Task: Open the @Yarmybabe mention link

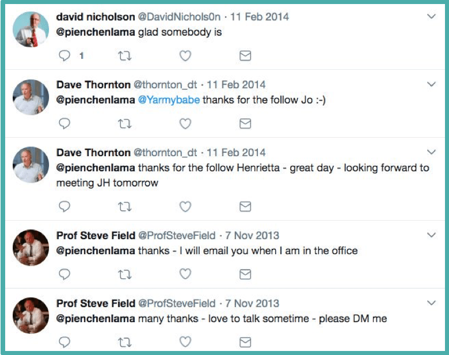Action: (x=169, y=100)
